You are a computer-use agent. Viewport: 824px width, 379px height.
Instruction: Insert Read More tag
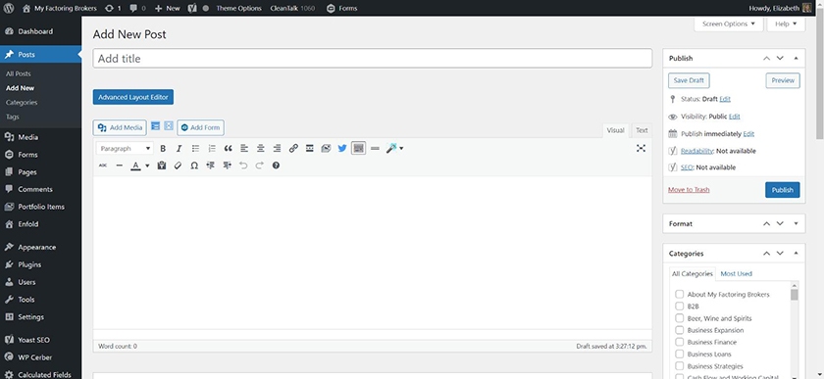click(310, 149)
